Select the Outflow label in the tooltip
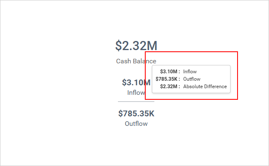 tap(192, 79)
